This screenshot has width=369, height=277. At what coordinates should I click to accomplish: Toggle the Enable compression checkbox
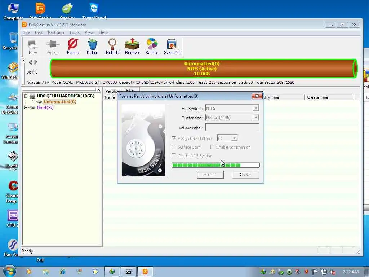coord(213,147)
